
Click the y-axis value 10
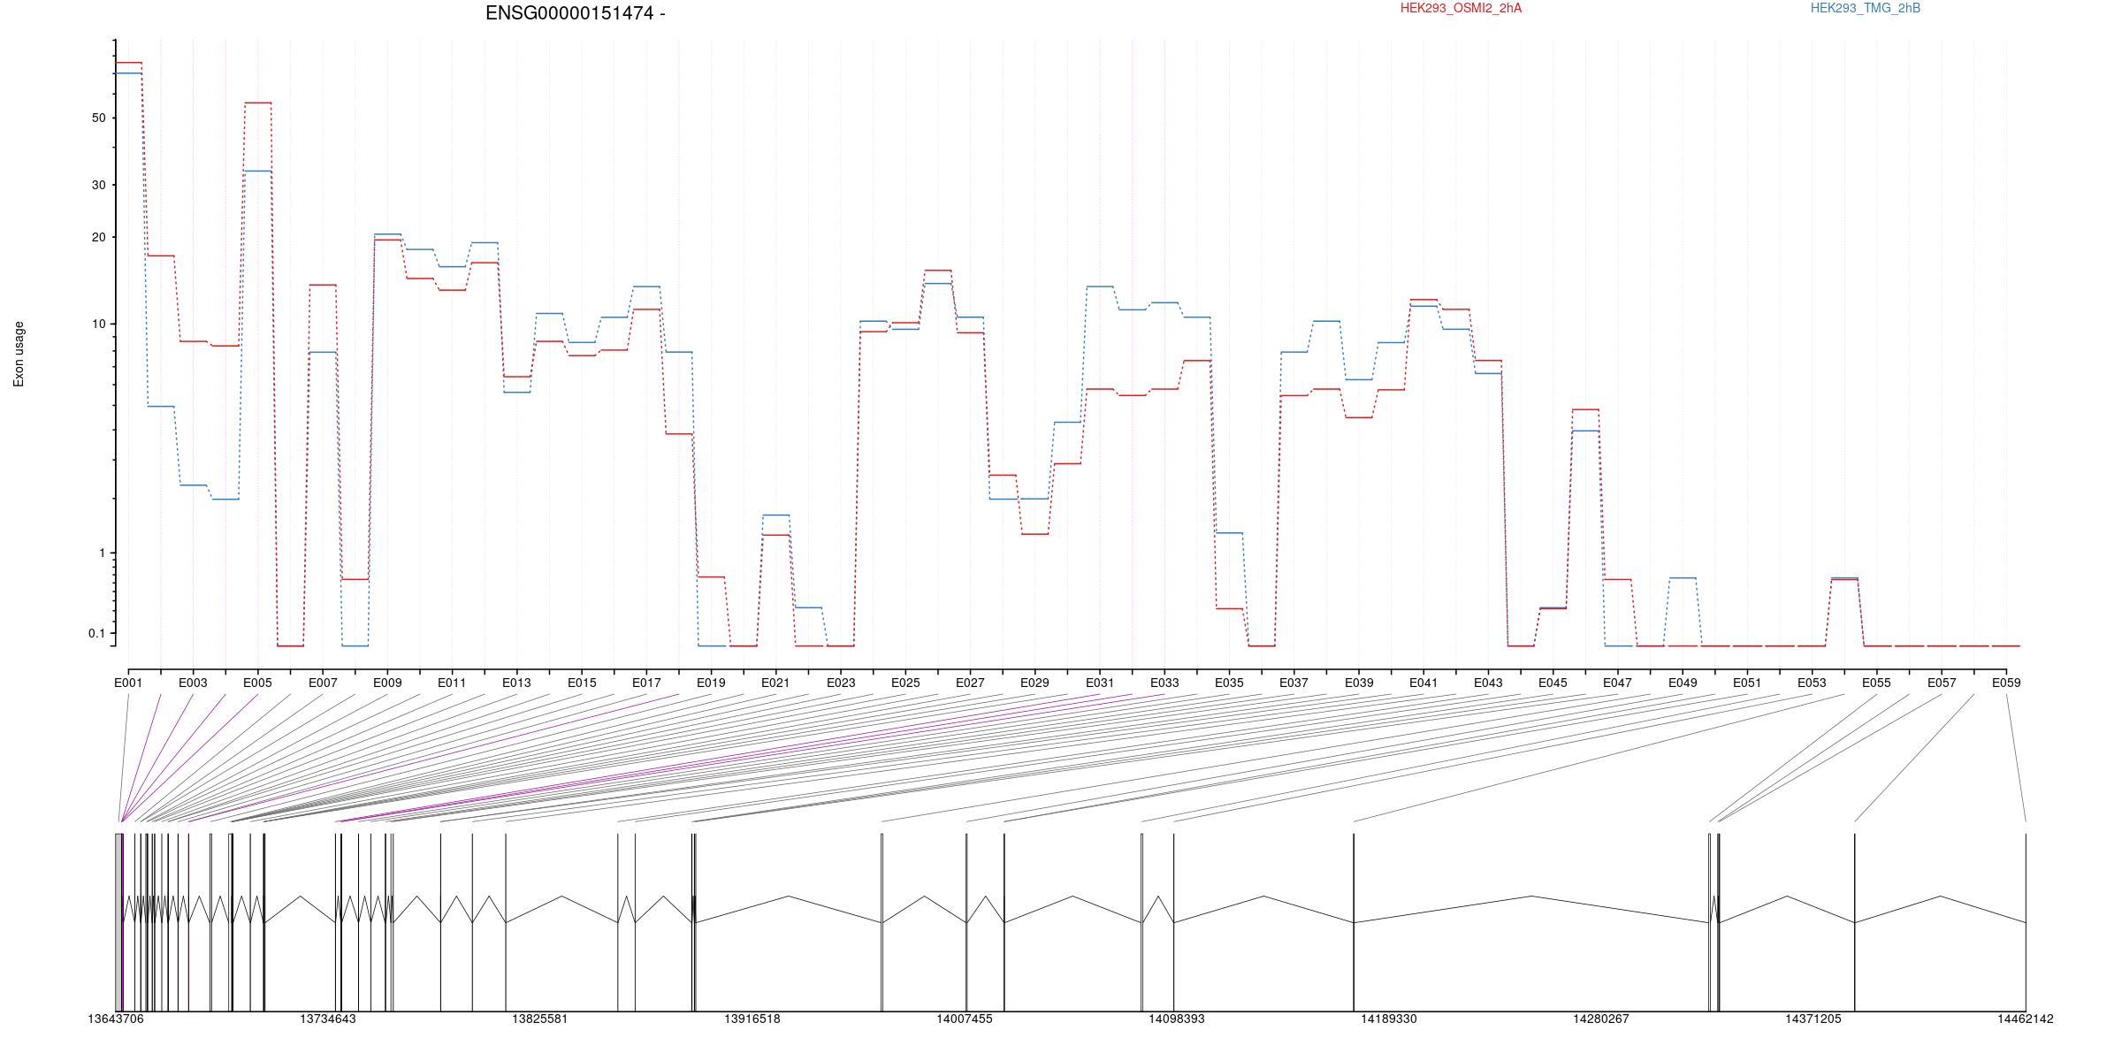coord(98,324)
